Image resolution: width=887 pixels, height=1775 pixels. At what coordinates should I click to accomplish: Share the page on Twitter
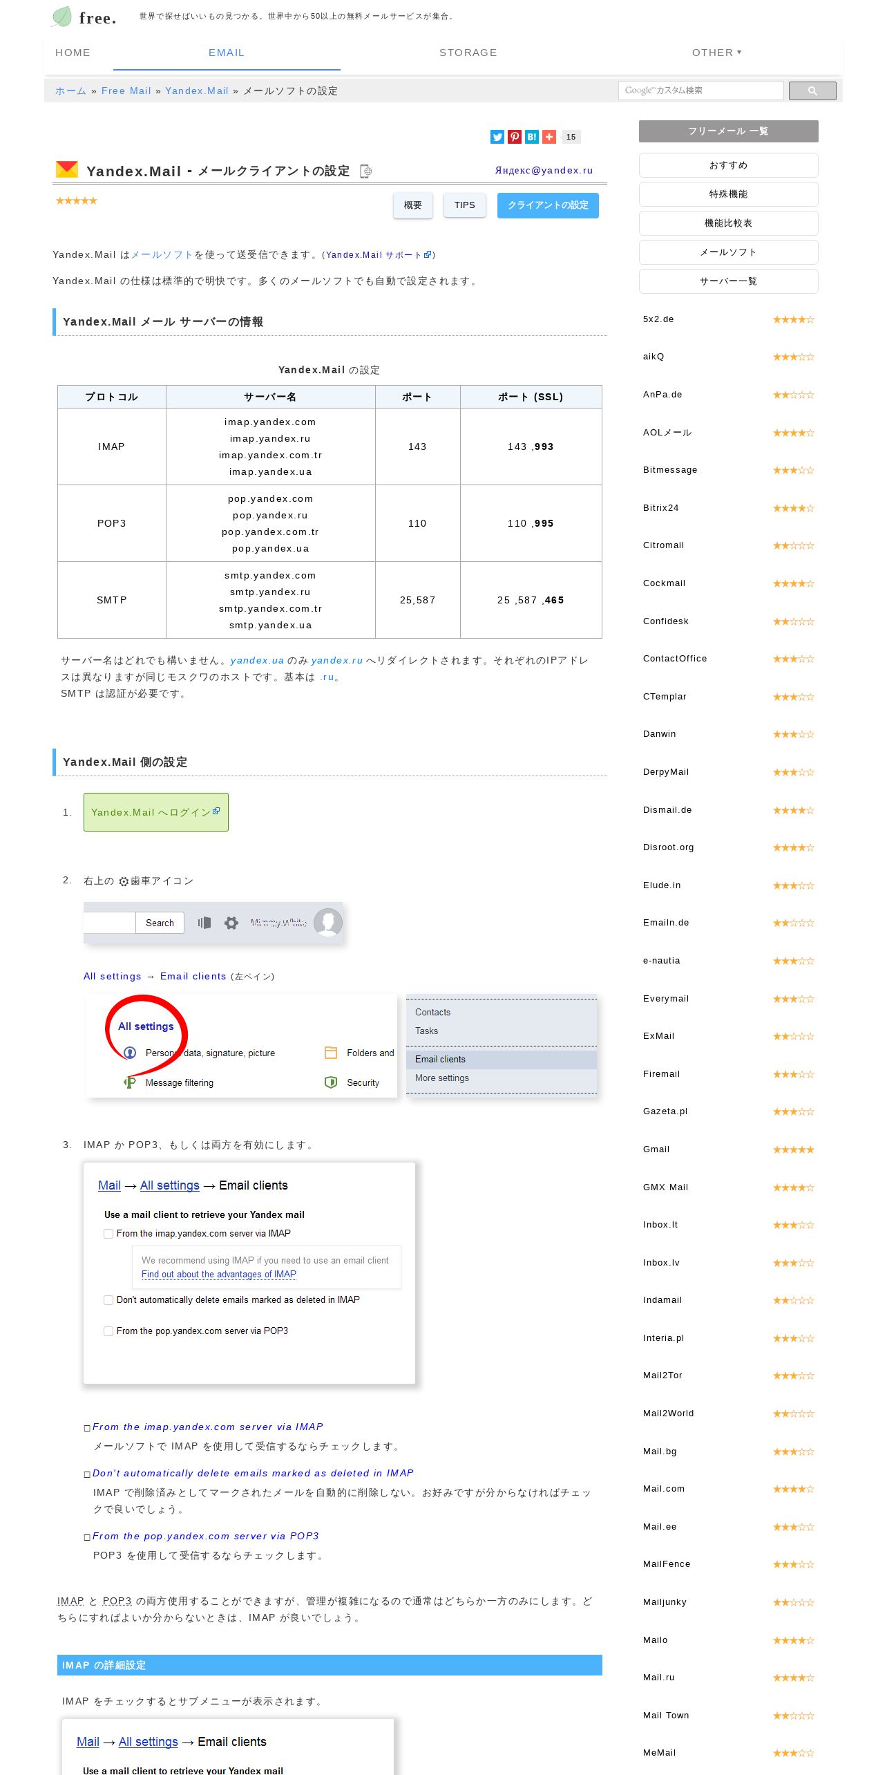(497, 137)
